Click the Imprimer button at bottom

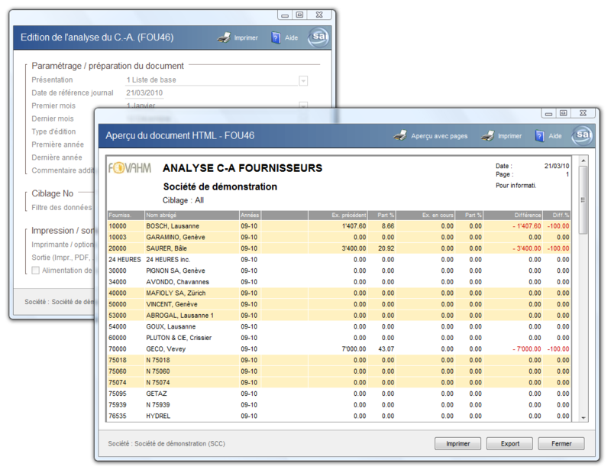click(457, 443)
